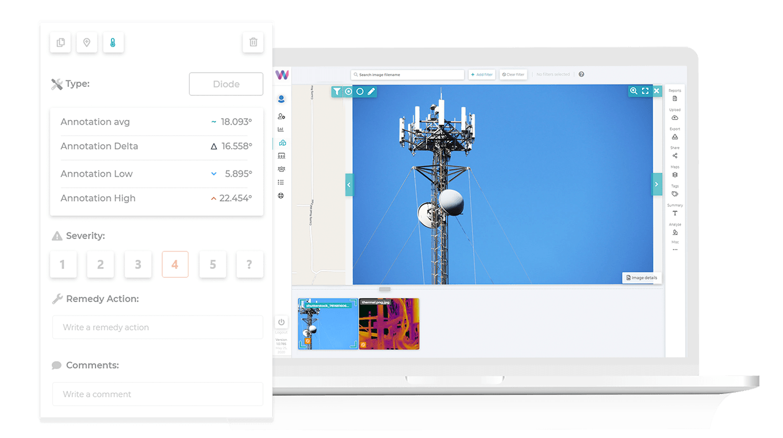Select severity level 4
This screenshot has height=438, width=783.
tap(175, 265)
